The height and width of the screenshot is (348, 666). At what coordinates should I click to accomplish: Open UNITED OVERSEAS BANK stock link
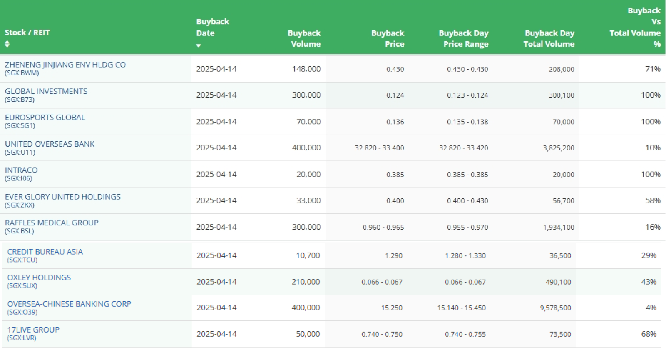tap(50, 144)
